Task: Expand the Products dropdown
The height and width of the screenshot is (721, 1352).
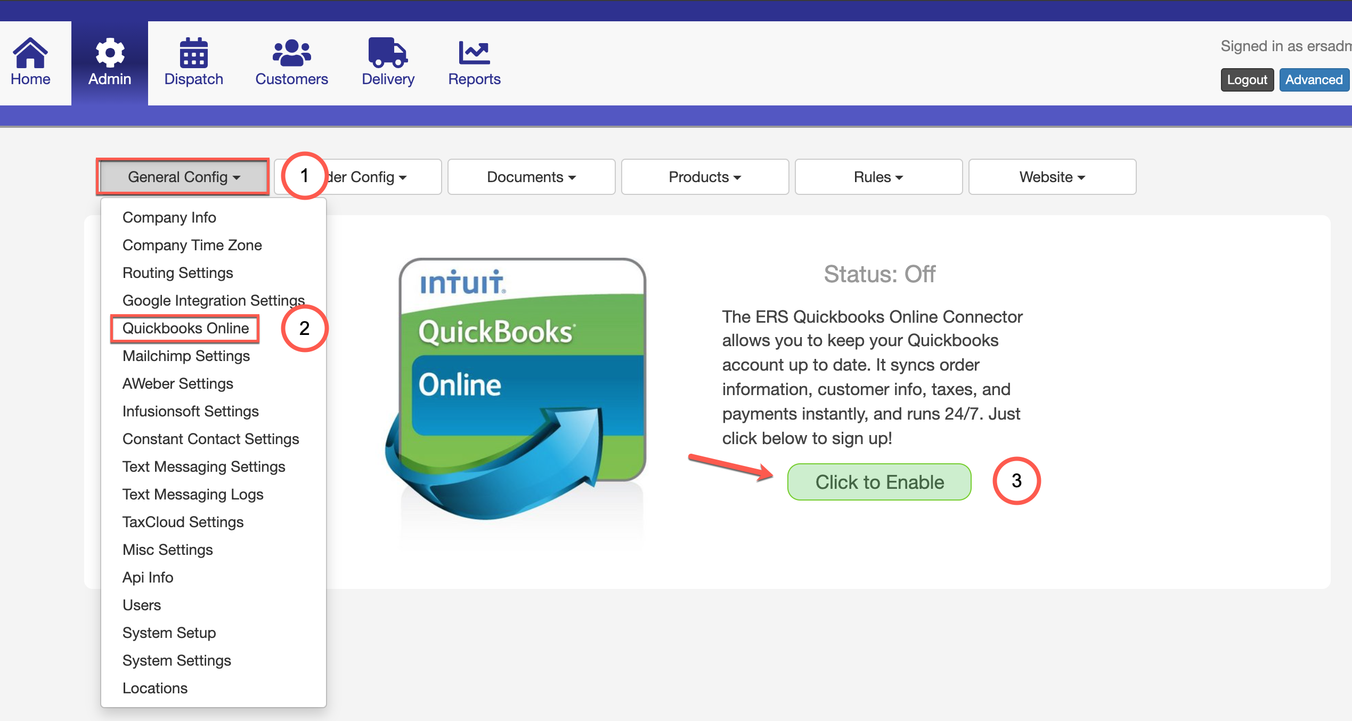Action: 705,177
